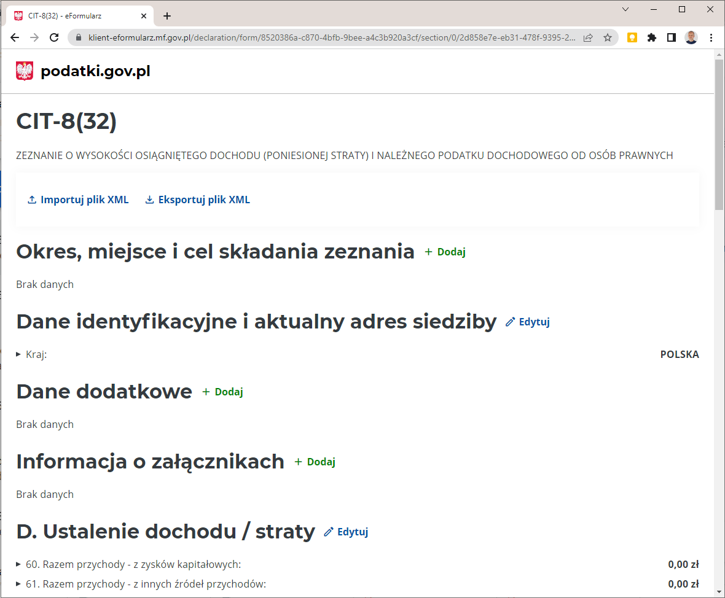Click Importuj plik XML
This screenshot has height=598, width=725.
tap(78, 200)
